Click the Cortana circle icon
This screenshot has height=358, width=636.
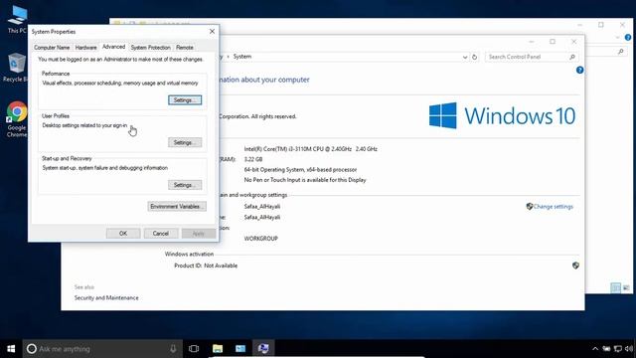pyautogui.click(x=31, y=349)
